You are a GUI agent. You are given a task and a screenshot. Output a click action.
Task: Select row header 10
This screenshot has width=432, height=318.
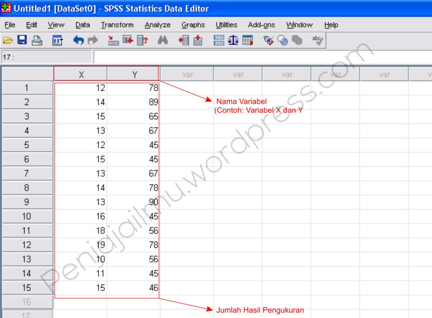(27, 216)
